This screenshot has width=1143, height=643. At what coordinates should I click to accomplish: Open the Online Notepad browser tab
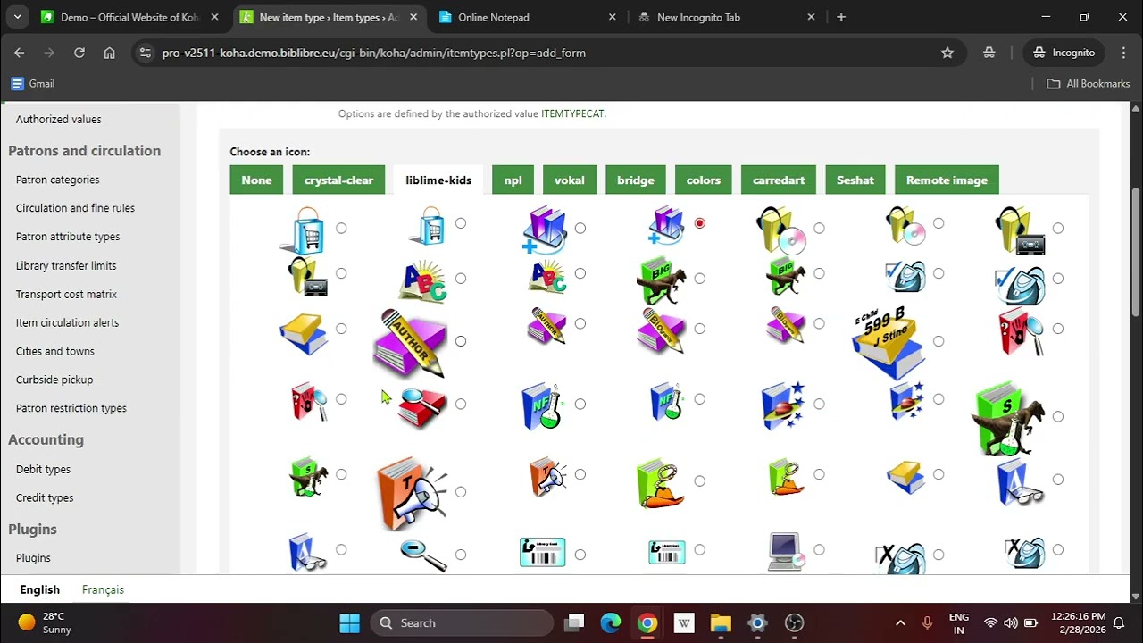point(528,17)
